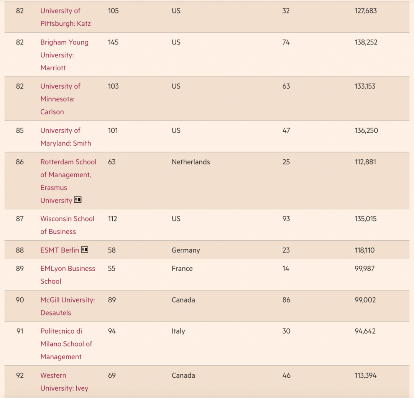Viewport: 414px width, 398px height.
Task: Click profile icon beside ESMT Berlin
Action: (84, 249)
